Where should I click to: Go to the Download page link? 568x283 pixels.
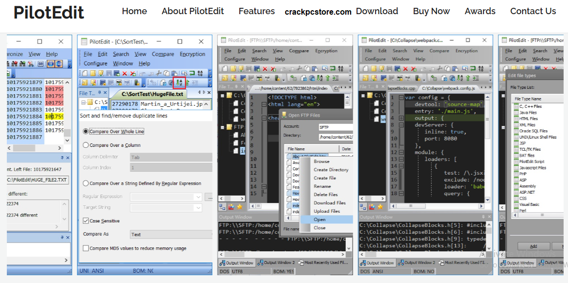tap(377, 11)
